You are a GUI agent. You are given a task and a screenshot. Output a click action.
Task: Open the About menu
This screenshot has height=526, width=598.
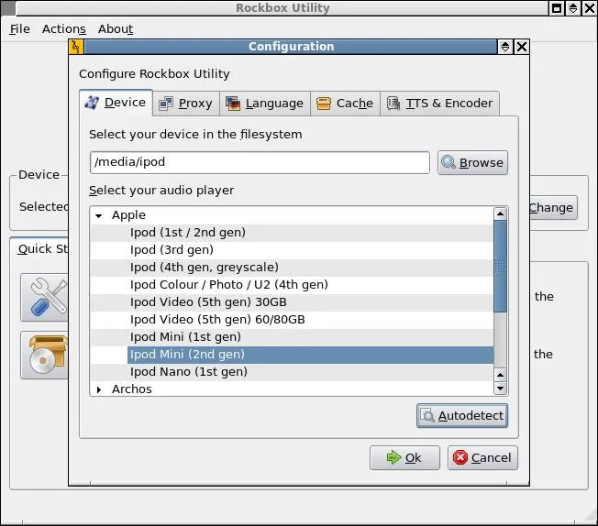point(116,29)
